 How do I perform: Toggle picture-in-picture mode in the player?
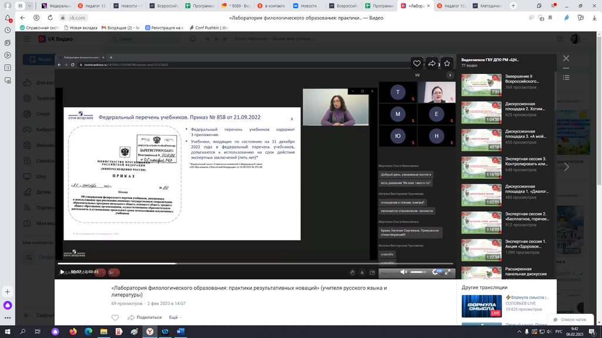click(x=372, y=272)
